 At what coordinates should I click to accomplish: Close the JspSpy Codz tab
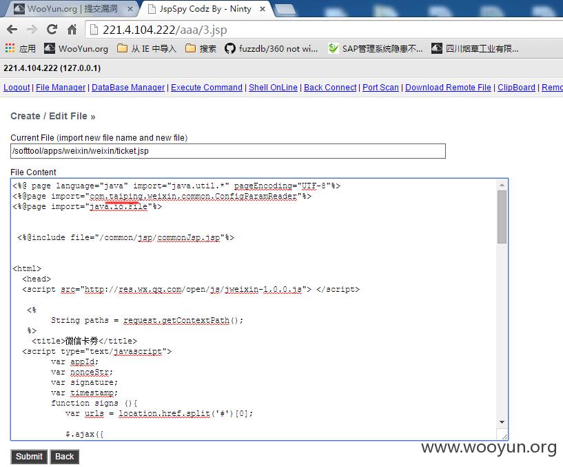[x=263, y=9]
